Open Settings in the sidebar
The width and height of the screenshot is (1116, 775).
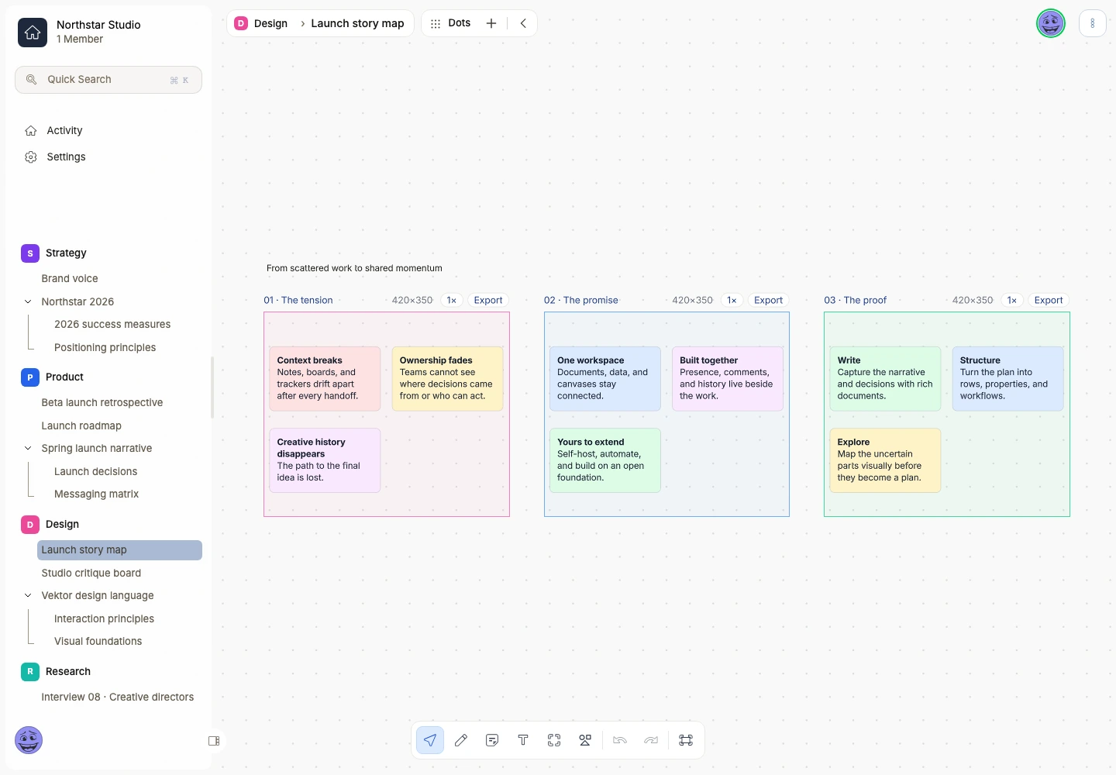(x=66, y=157)
